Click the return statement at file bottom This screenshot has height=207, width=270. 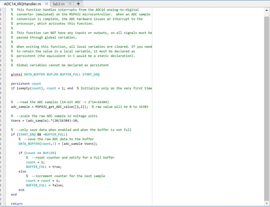tap(16, 204)
